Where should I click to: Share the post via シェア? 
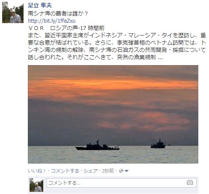click(x=91, y=171)
